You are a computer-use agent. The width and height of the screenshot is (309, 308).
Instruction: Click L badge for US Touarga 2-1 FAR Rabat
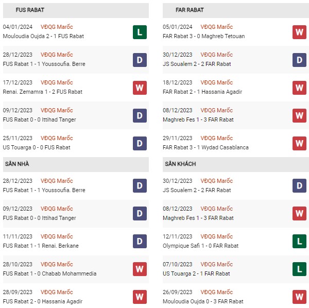(300, 269)
